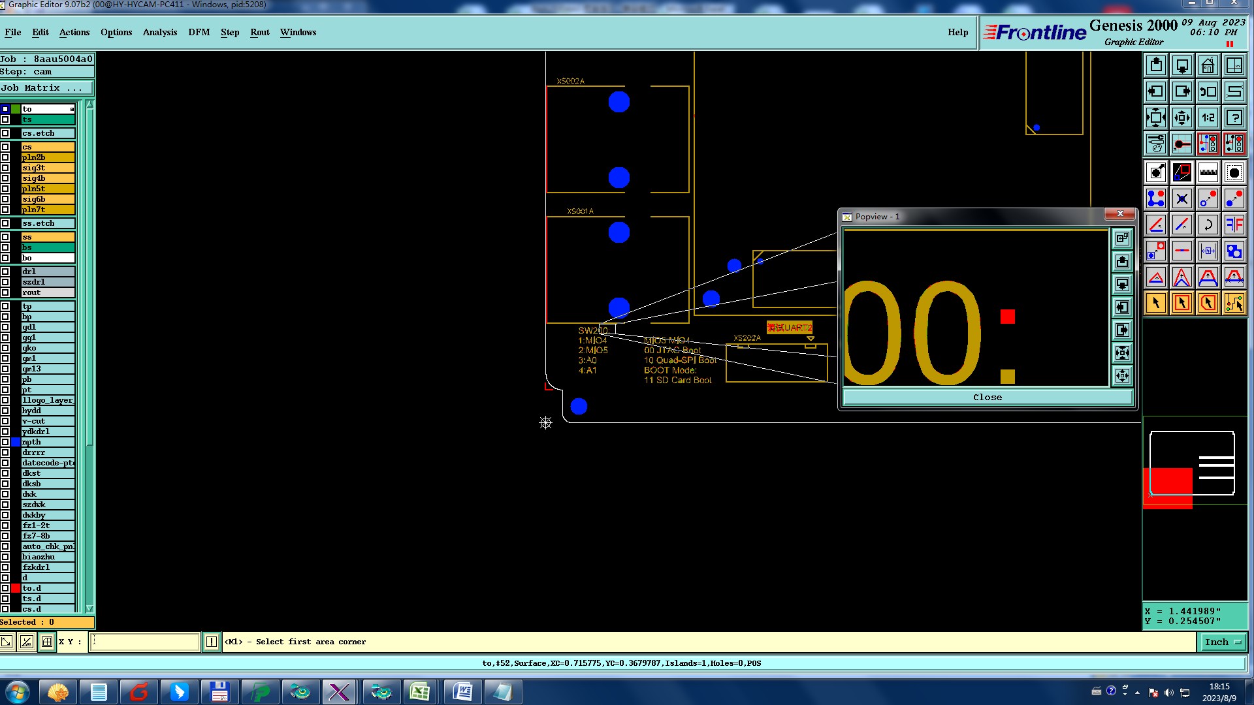1254x705 pixels.
Task: Click the exclamation mark button
Action: pos(212,642)
